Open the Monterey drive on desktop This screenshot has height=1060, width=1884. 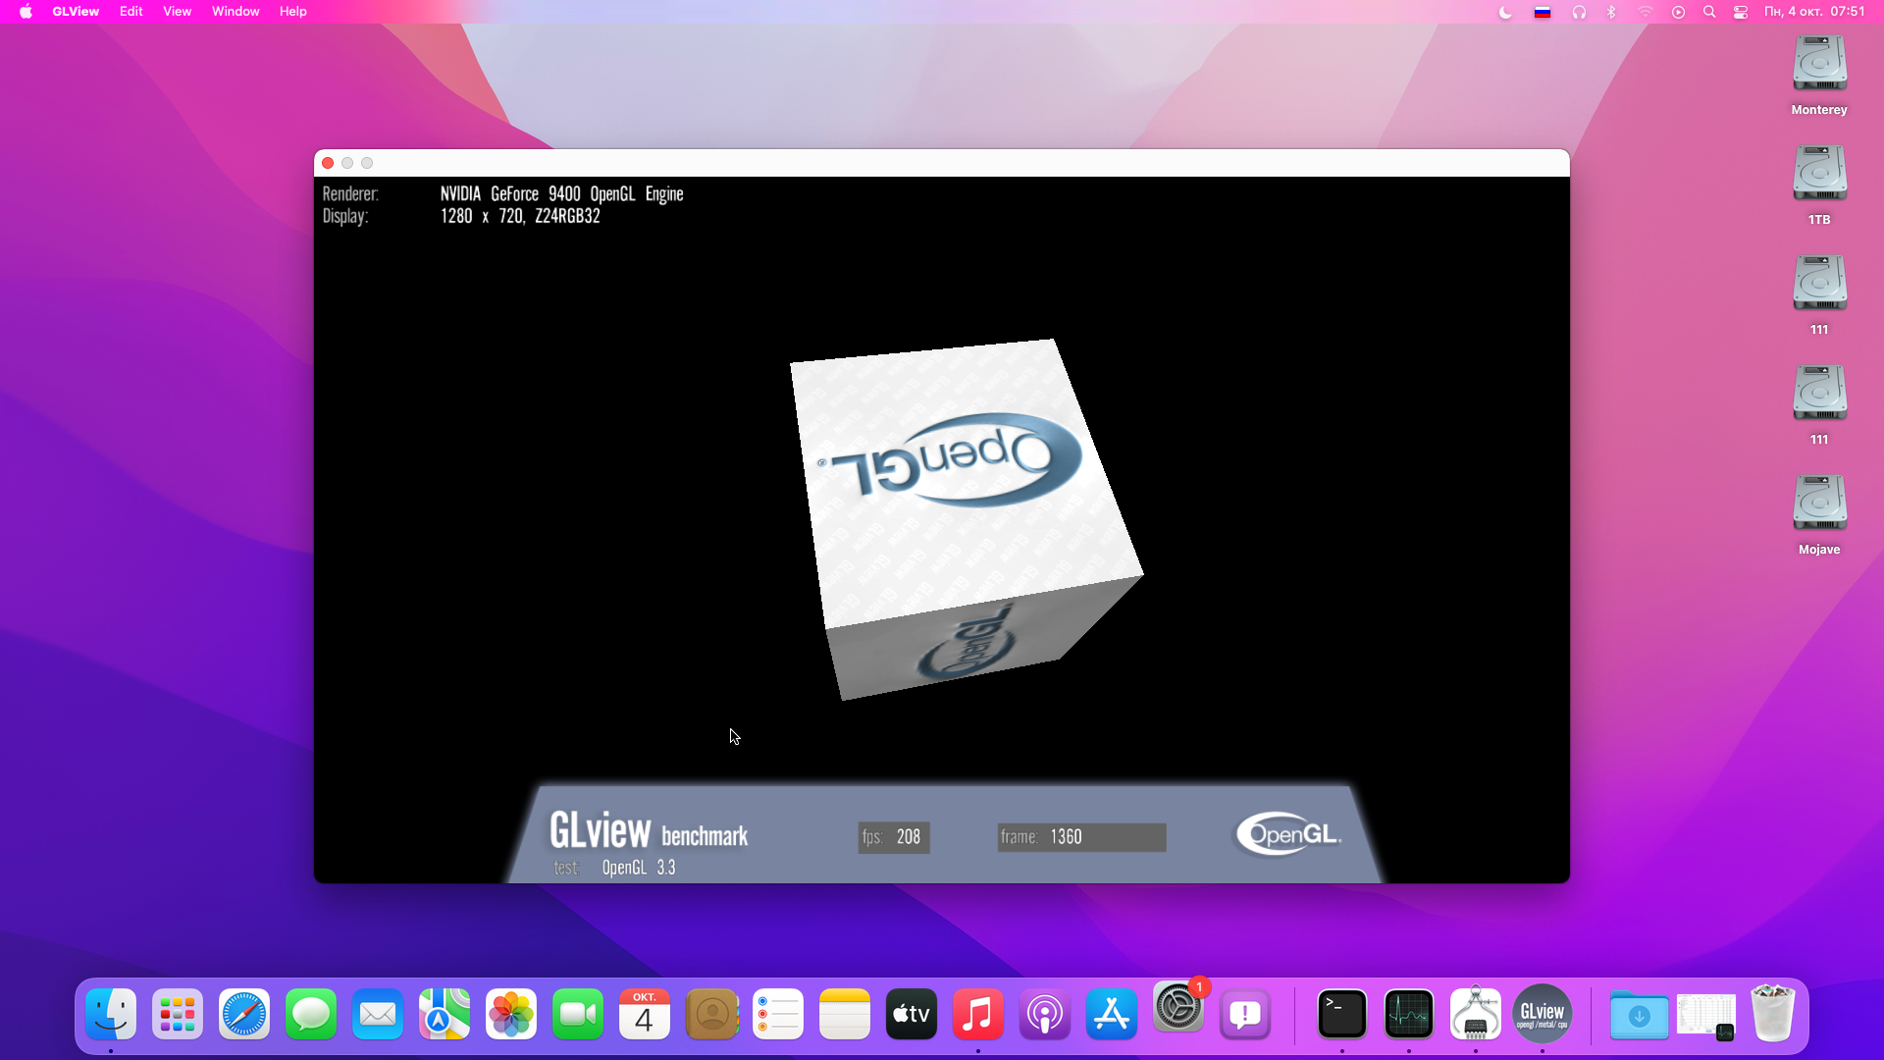[x=1819, y=64]
